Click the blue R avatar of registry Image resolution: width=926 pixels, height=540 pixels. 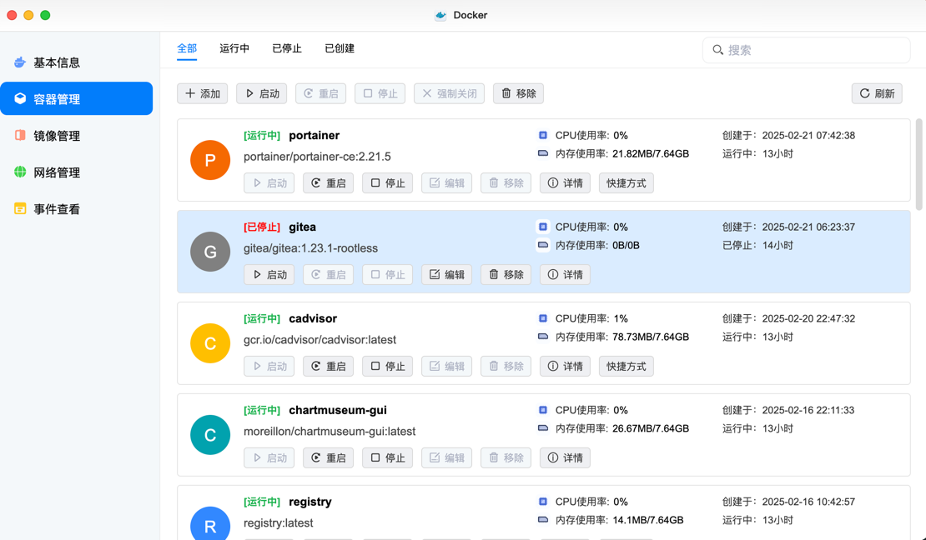pyautogui.click(x=210, y=522)
